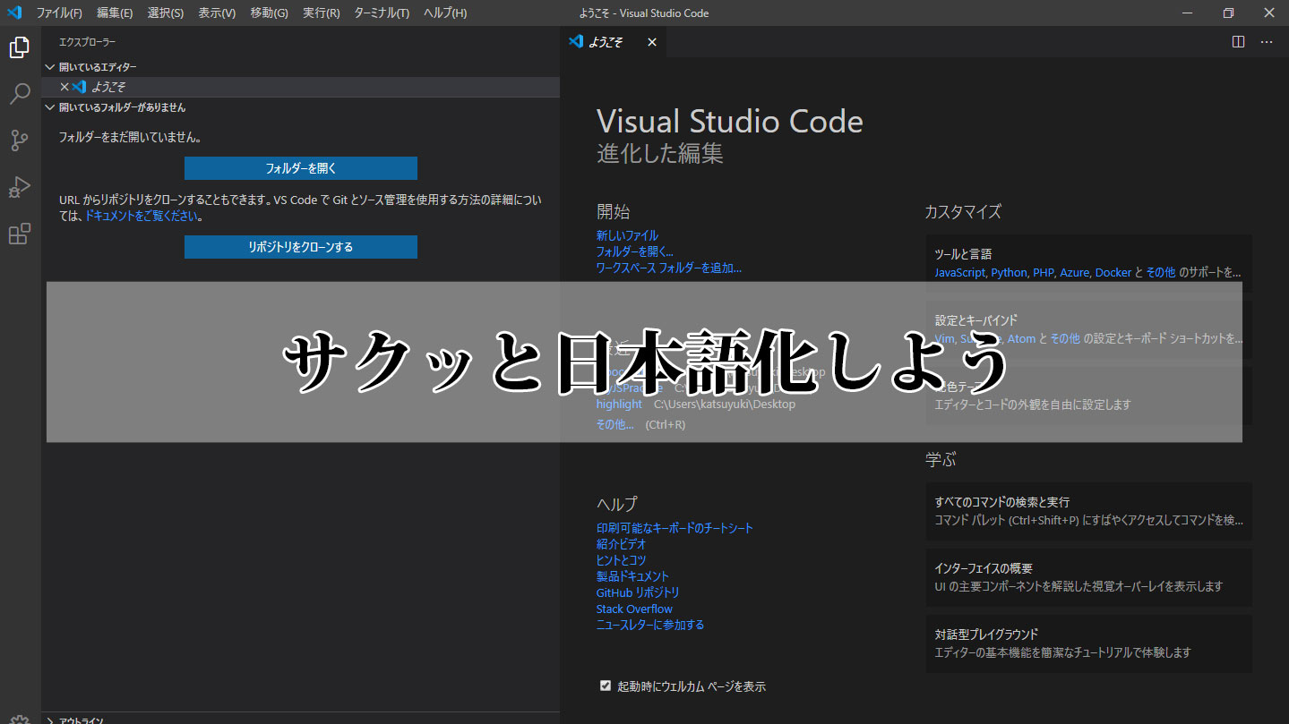This screenshot has height=724, width=1289.
Task: Uncheck the welcome page startup option
Action: click(605, 686)
